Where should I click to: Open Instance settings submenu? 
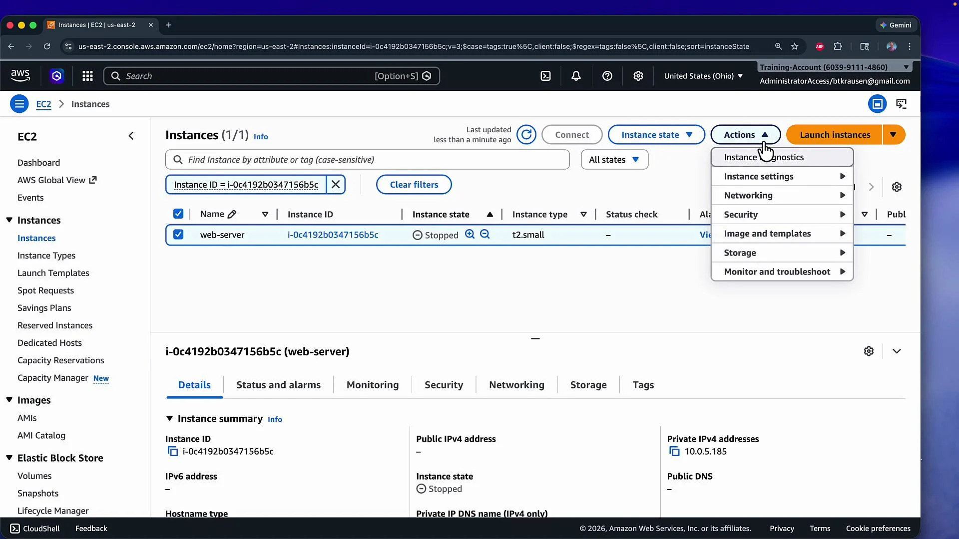click(x=782, y=176)
